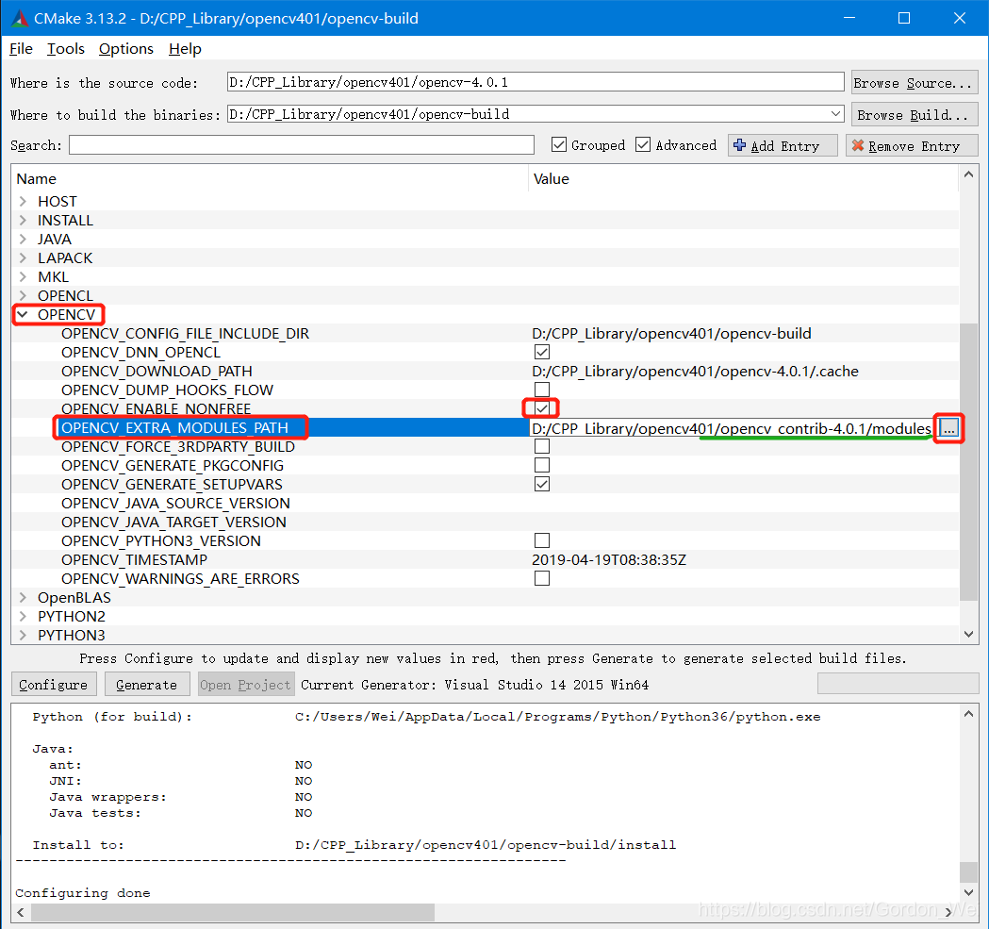Collapse the OPENCV group

click(22, 314)
